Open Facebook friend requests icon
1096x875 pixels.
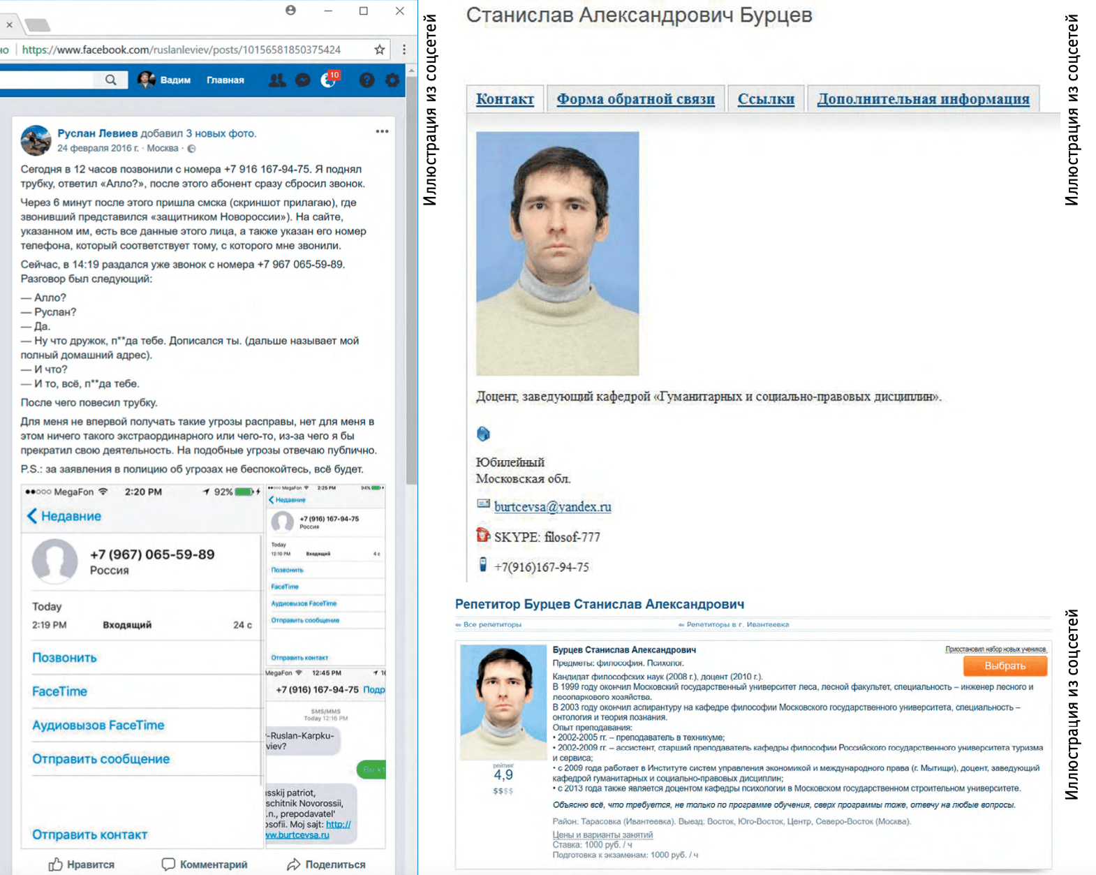[x=277, y=80]
